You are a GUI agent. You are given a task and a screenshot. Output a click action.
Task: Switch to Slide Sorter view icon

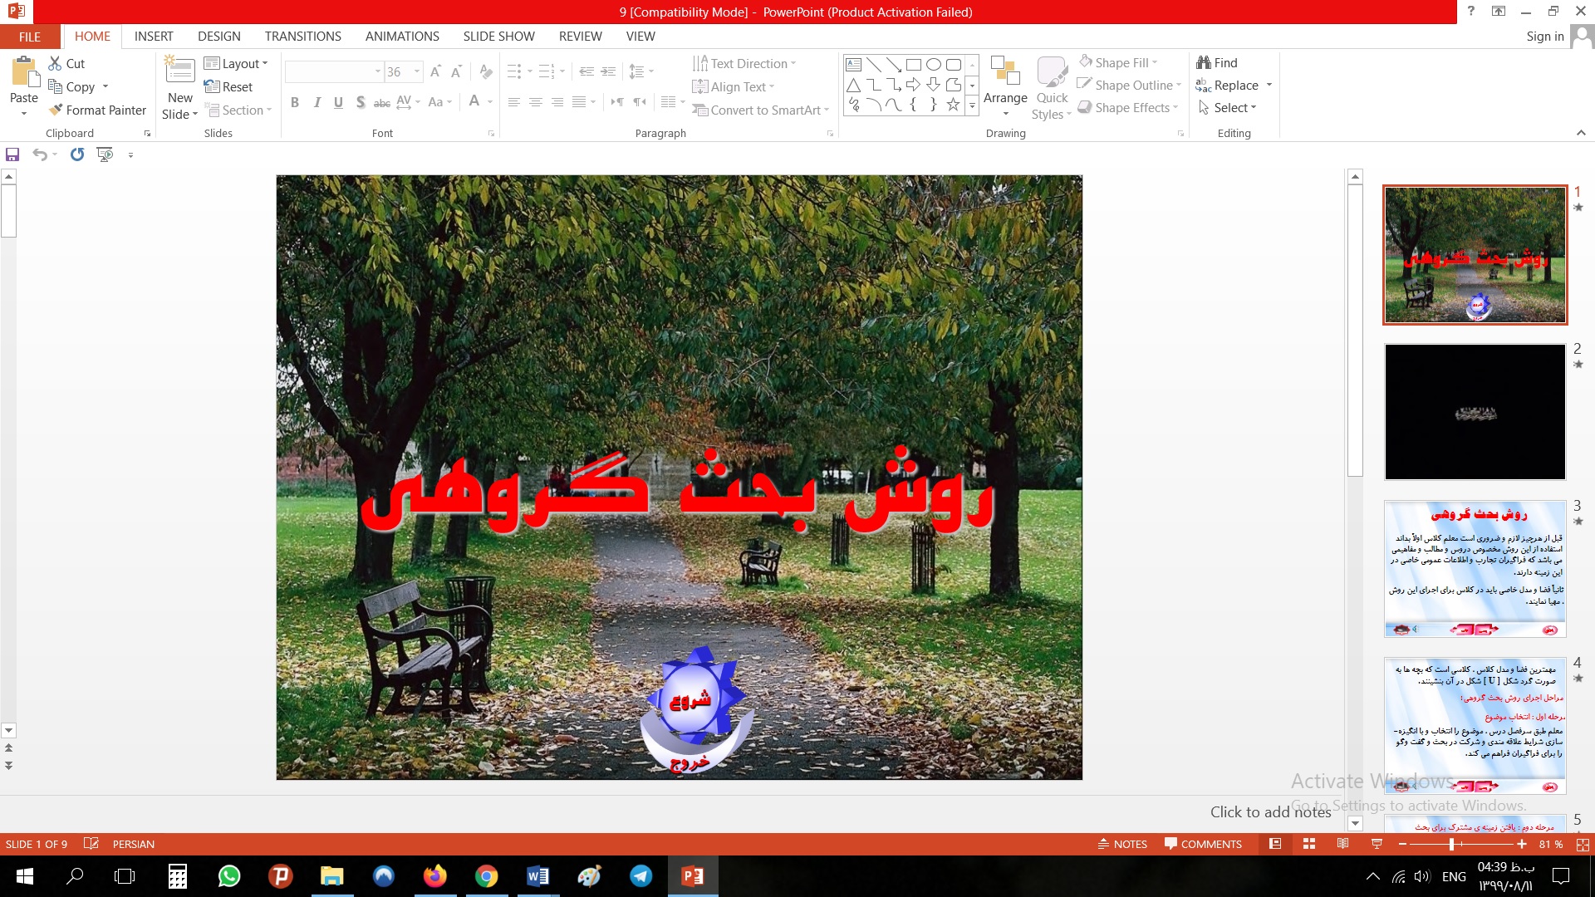tap(1309, 844)
